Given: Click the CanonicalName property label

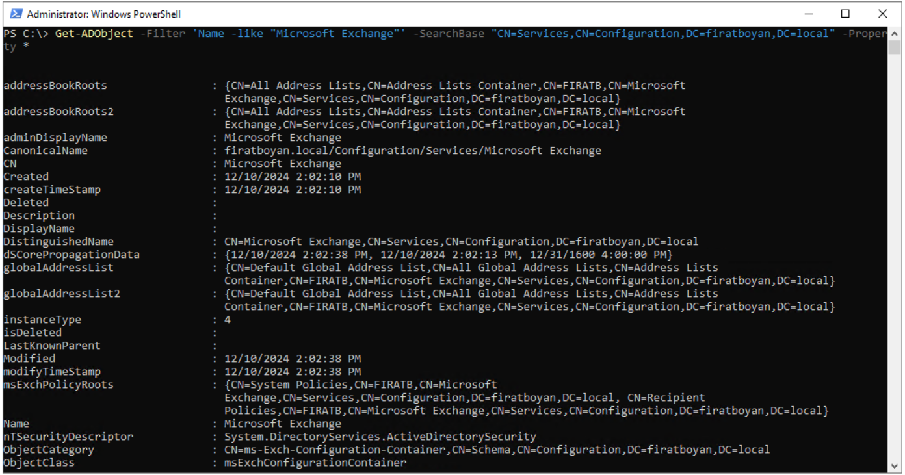Looking at the screenshot, I should [x=46, y=151].
